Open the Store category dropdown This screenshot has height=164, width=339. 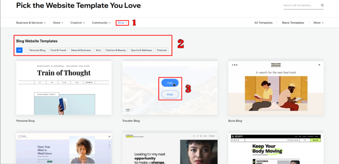pyautogui.click(x=58, y=23)
